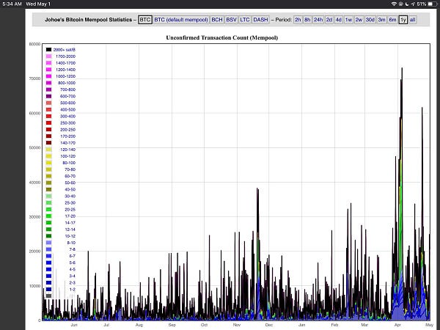The height and width of the screenshot is (330, 440).
Task: Toggle the 700-800 legend label
Action: tap(67, 89)
